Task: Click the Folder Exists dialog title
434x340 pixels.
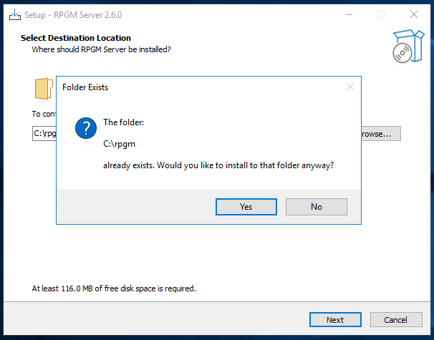Action: point(85,87)
